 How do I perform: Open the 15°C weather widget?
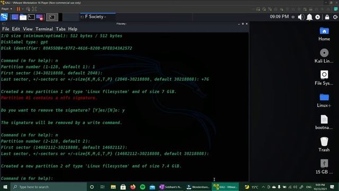coord(252,187)
